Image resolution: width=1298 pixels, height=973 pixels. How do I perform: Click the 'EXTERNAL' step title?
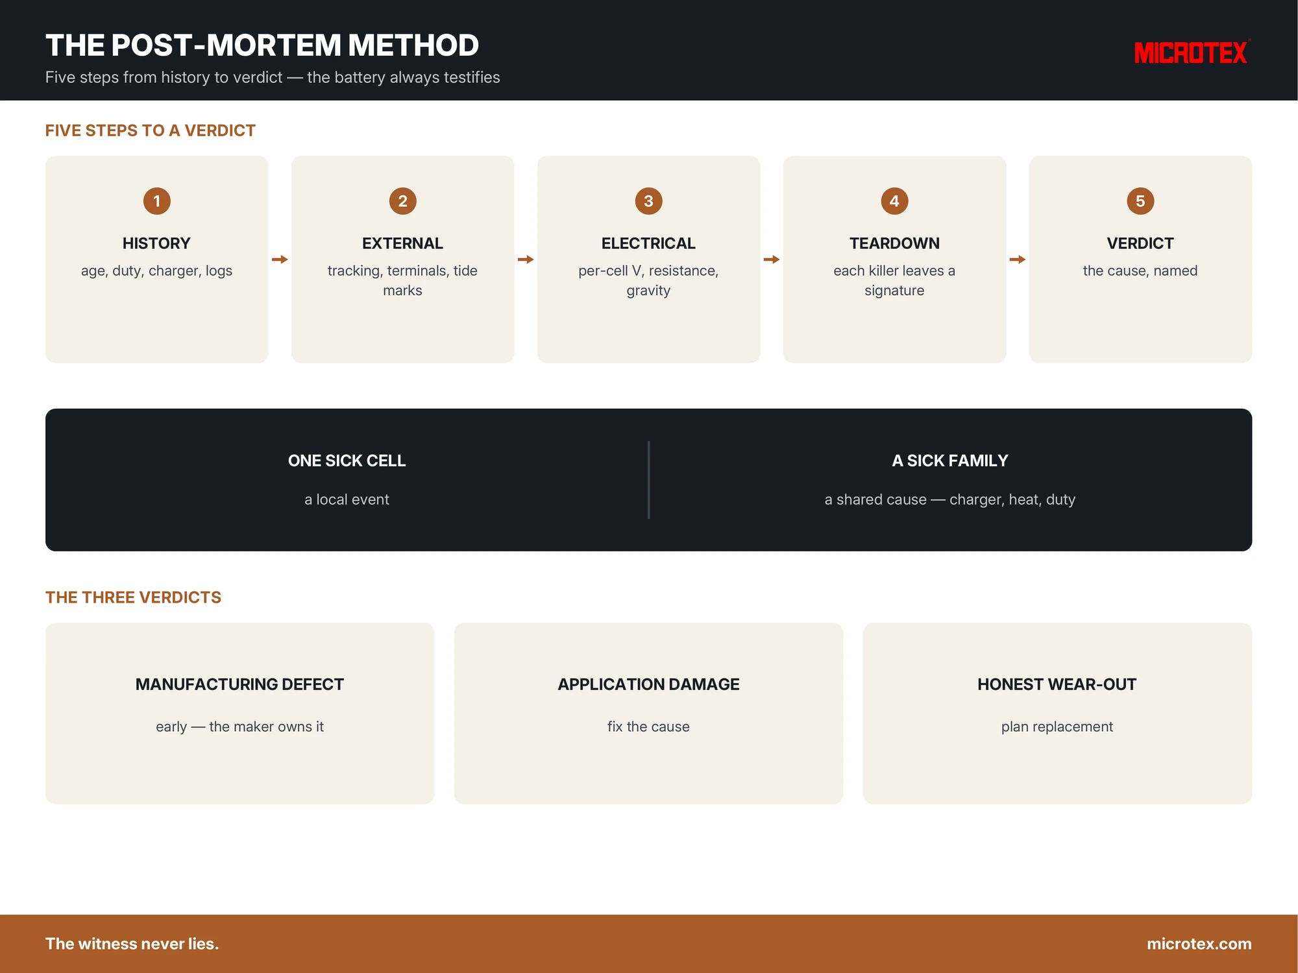coord(402,243)
